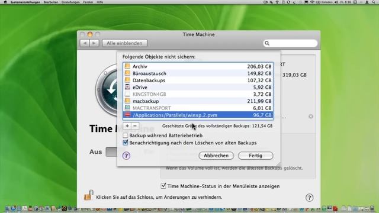Click the macbackup folder icon
The width and height of the screenshot is (379, 213).
point(127,101)
